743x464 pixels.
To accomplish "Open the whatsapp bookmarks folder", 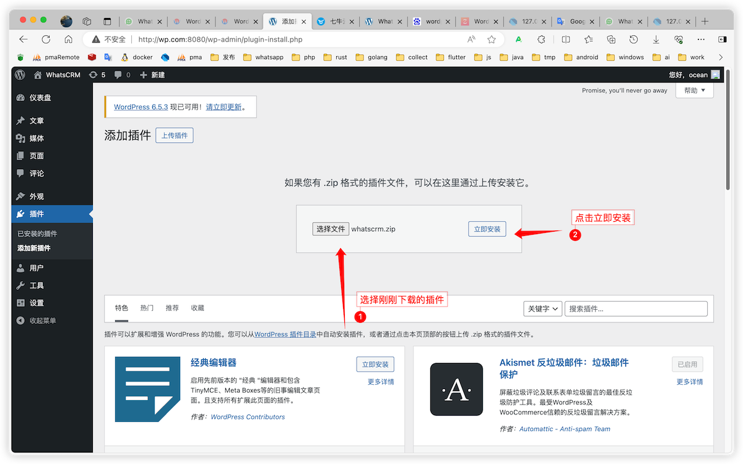I will [x=263, y=57].
